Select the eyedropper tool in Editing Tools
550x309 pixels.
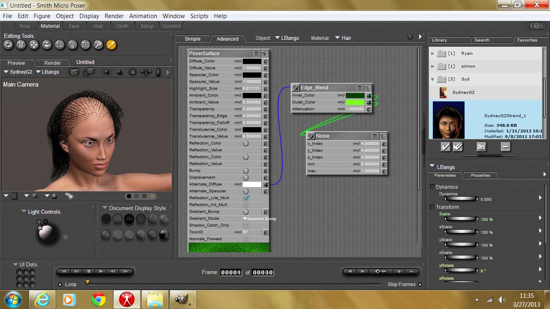[x=111, y=45]
